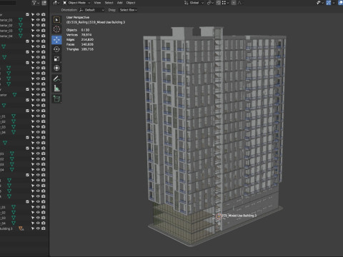The image size is (343, 257).
Task: Click the Vertices count statistic
Action: 79,35
